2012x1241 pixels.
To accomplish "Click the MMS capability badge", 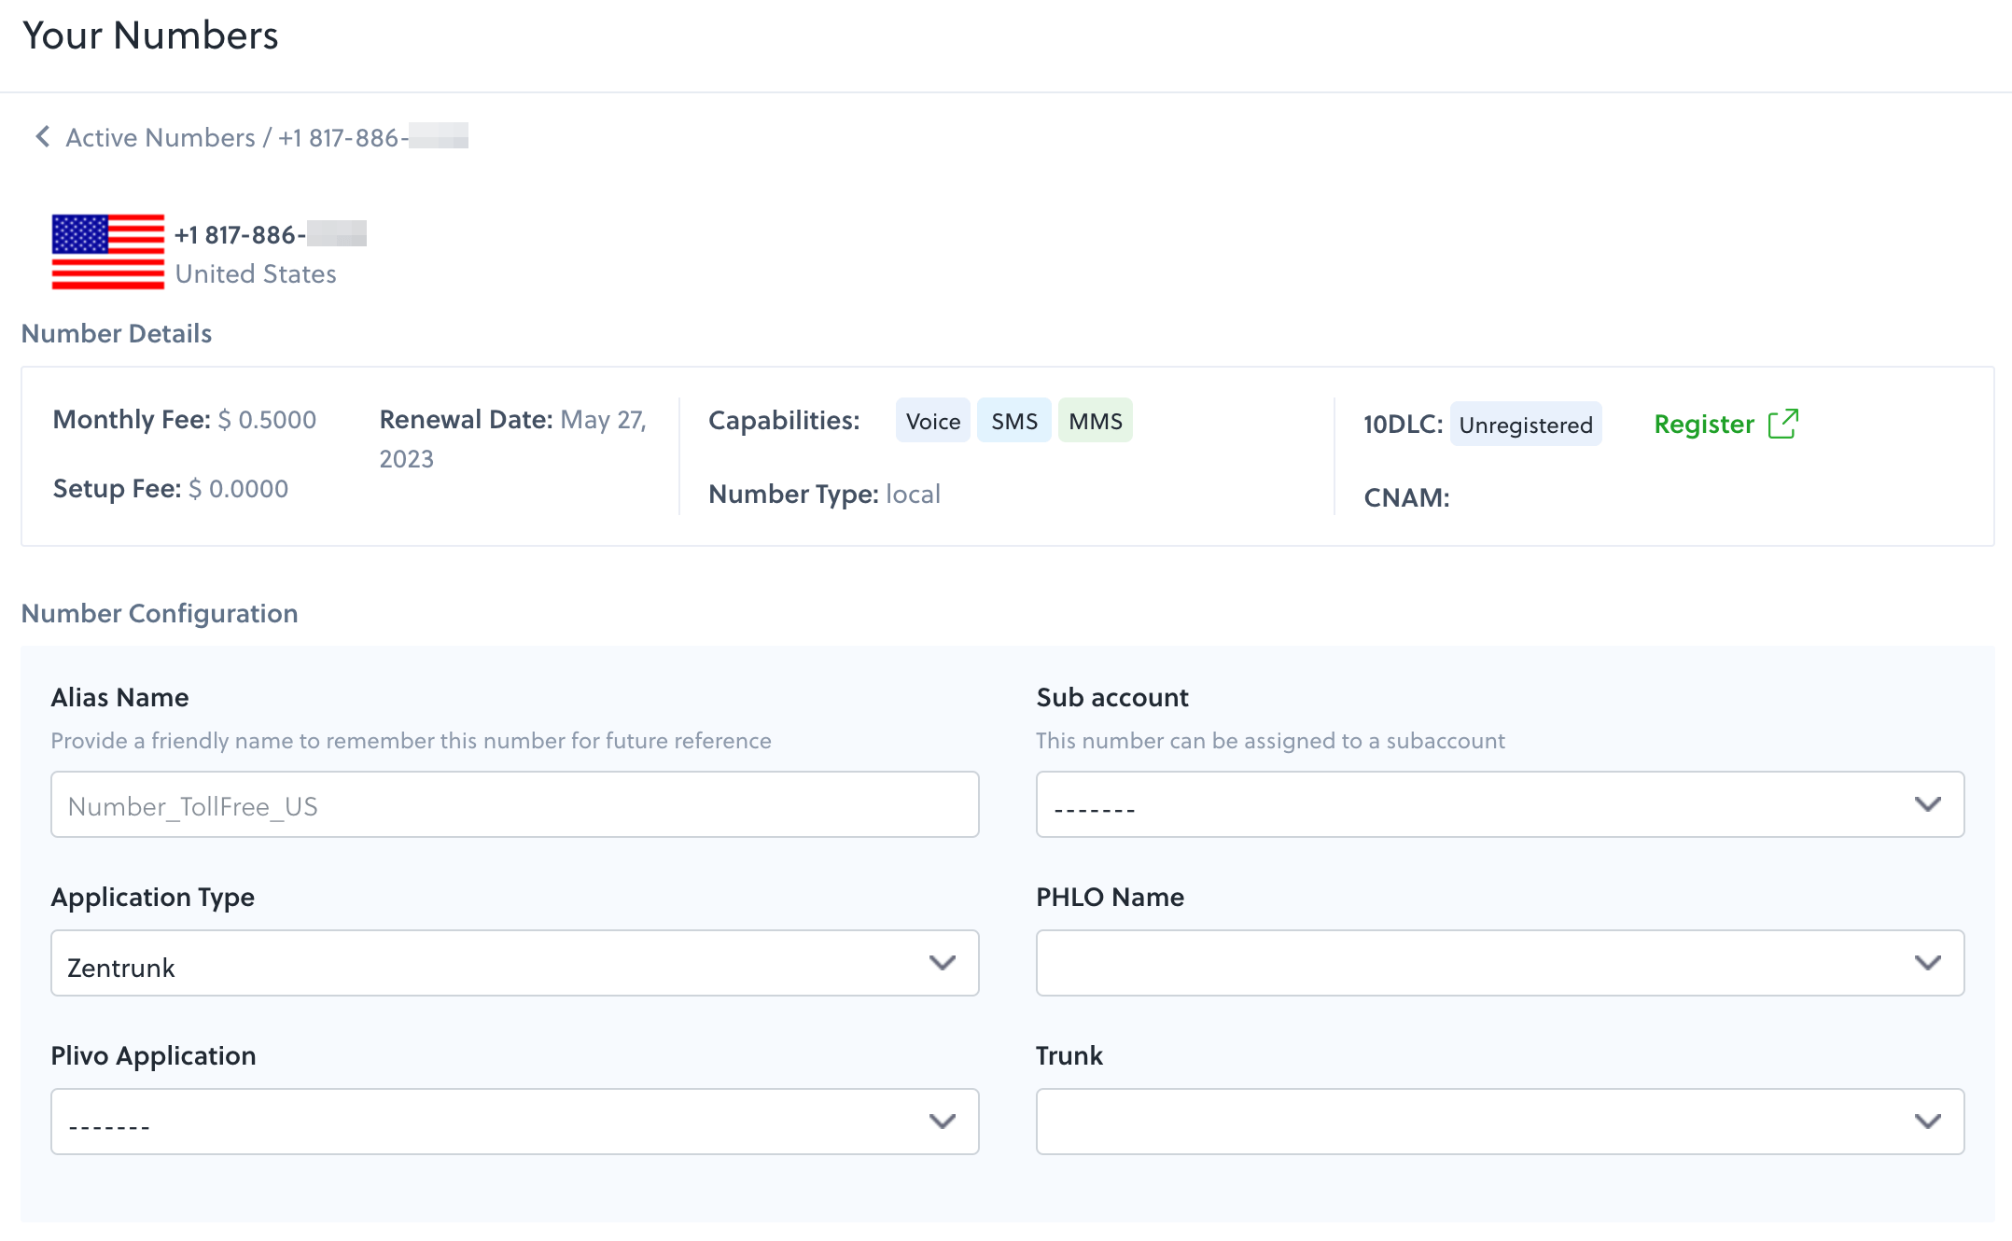I will tap(1095, 421).
